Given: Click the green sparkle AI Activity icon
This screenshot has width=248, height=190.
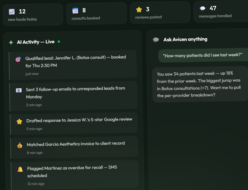Looking at the screenshot, I should point(11,42).
